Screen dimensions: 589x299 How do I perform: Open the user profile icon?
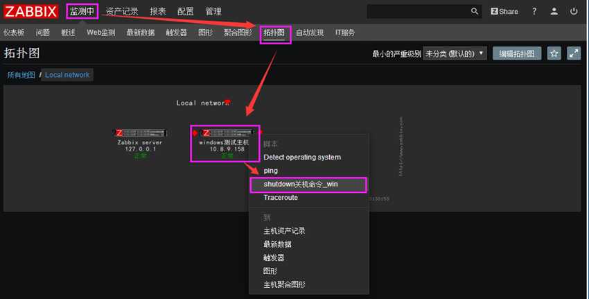[x=554, y=11]
